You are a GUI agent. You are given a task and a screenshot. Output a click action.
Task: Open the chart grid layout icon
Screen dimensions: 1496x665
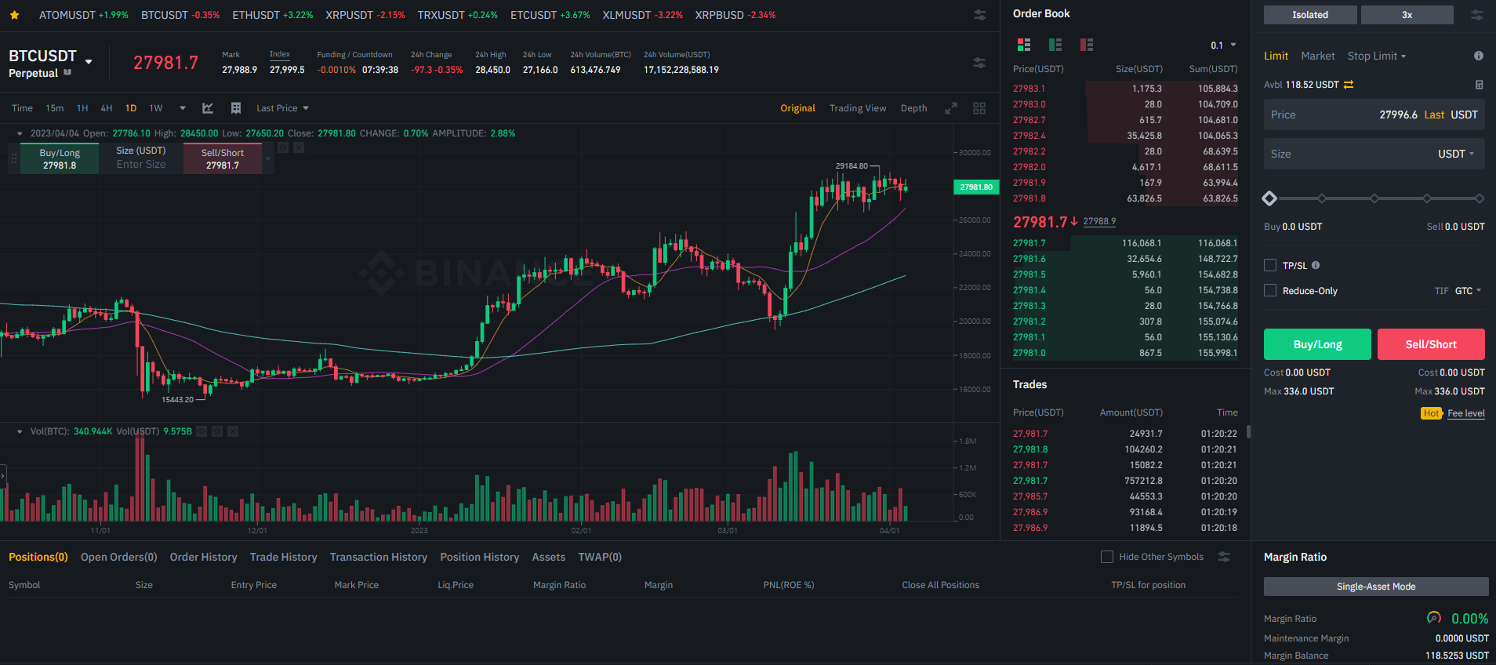[x=979, y=108]
